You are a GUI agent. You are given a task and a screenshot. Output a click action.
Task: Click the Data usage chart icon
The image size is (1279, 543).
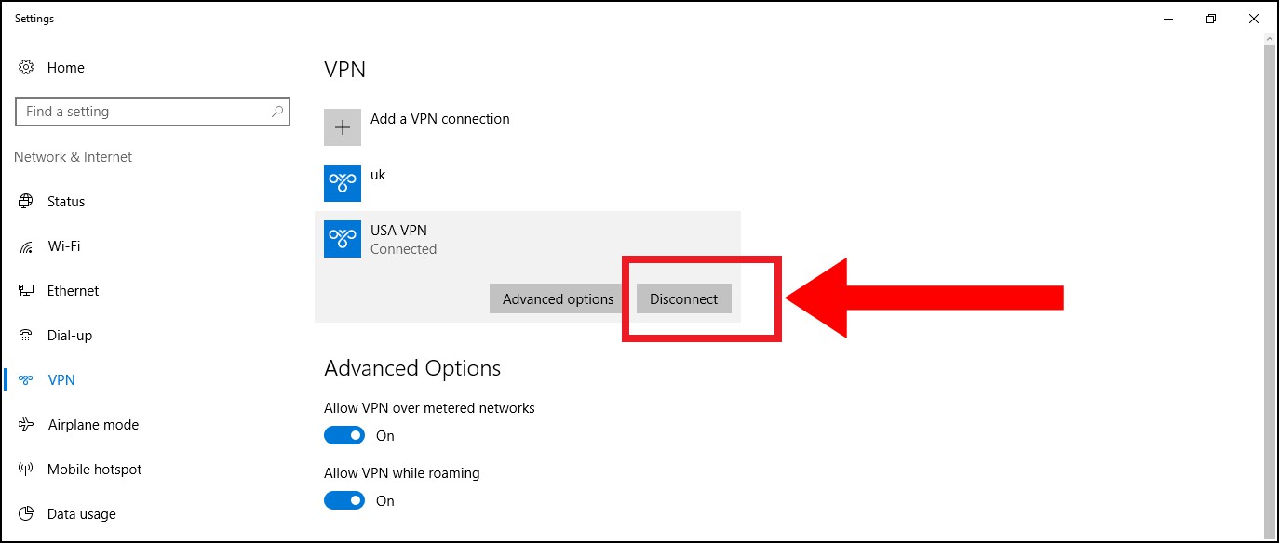[26, 514]
